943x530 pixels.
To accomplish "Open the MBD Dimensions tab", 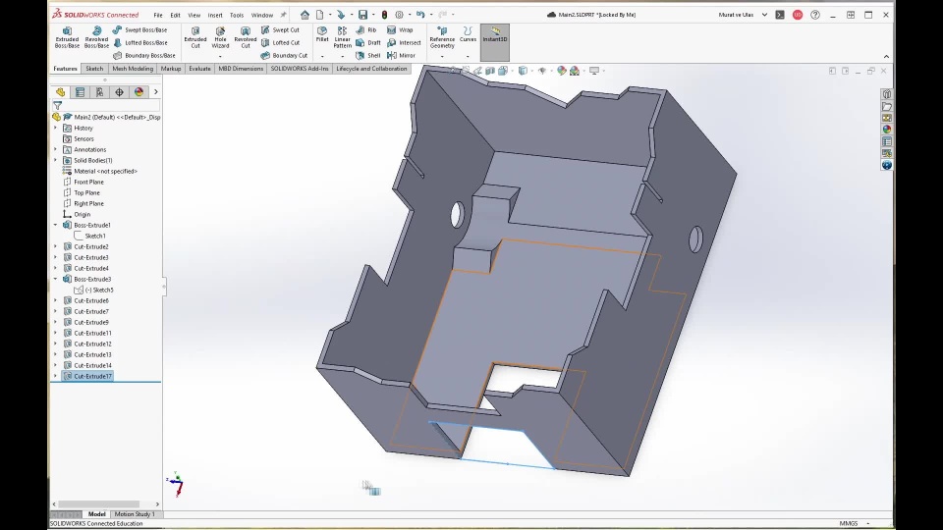I will tap(241, 69).
